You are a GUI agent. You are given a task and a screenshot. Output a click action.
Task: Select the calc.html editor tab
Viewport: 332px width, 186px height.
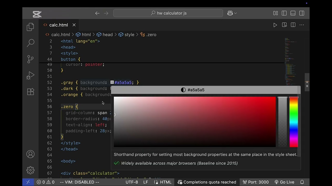[59, 25]
